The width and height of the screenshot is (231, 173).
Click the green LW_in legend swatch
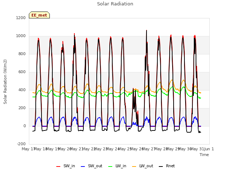pos(110,167)
